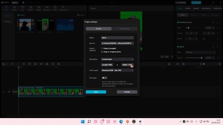This screenshot has width=223, height=125.
Task: Select the green screen media thumbnail
Action: point(45,25)
